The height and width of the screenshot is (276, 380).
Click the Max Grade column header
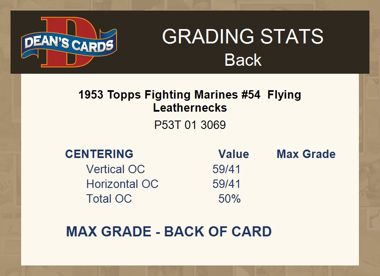pyautogui.click(x=306, y=154)
